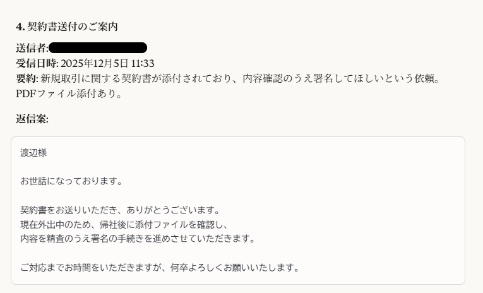Screen dimensions: 483x293
Task: Click the line 契約書をお送りいただき
Action: coord(120,210)
